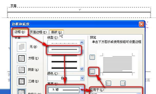Click the line style list up arrow
Screen dimensions: 156x94
pyautogui.click(x=82, y=43)
